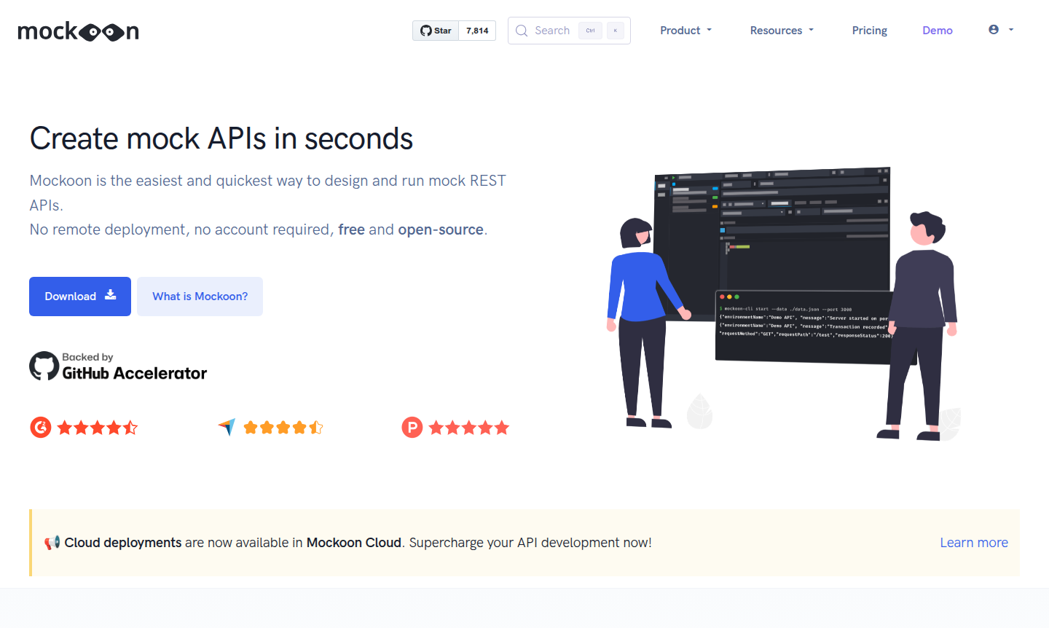The height and width of the screenshot is (628, 1049).
Task: Select the Capterra paper plane icon
Action: coord(227,427)
